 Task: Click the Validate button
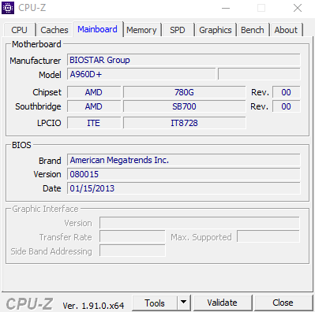(223, 303)
